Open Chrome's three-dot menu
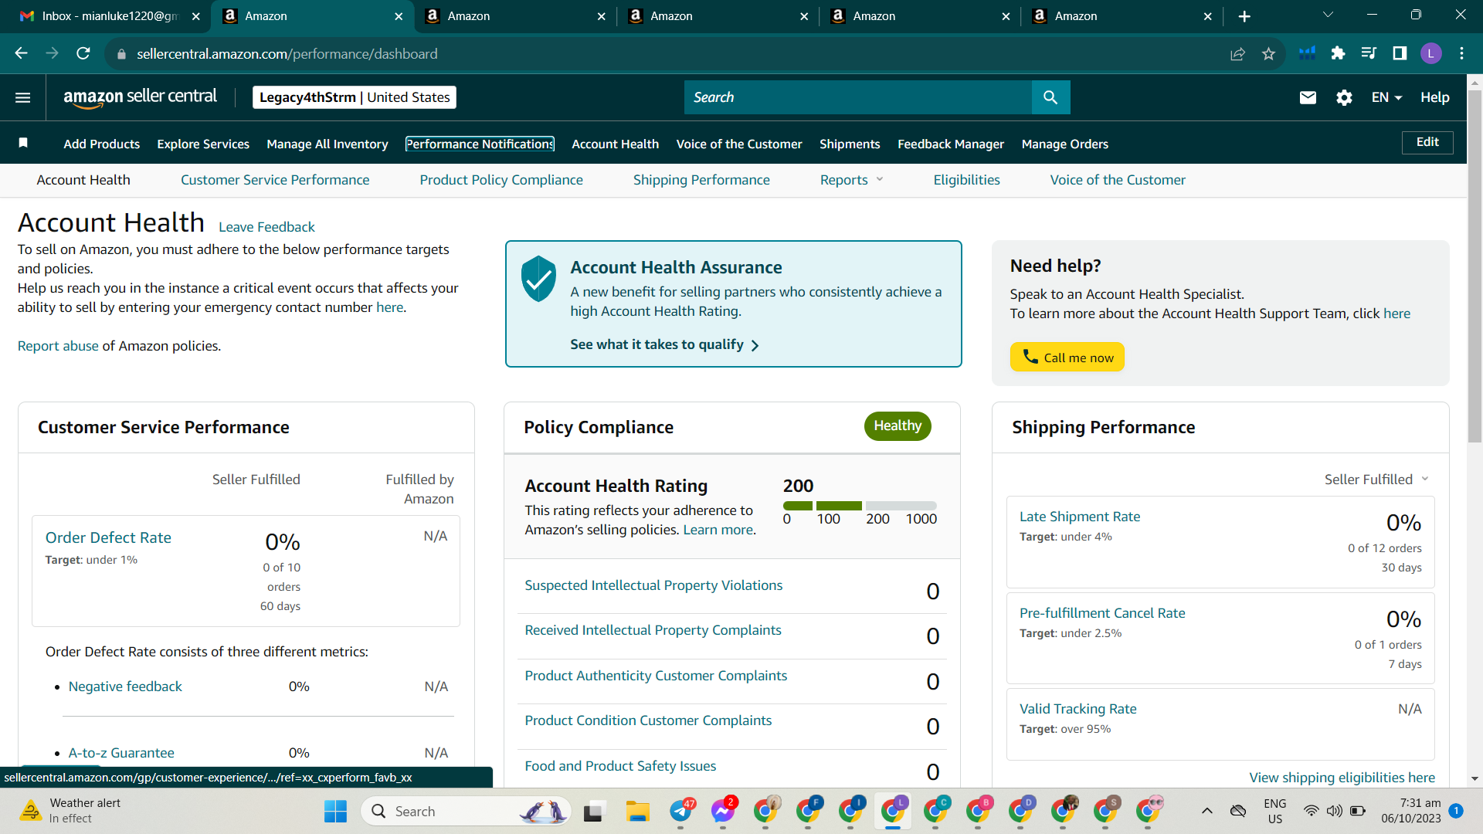The image size is (1483, 834). 1461,53
